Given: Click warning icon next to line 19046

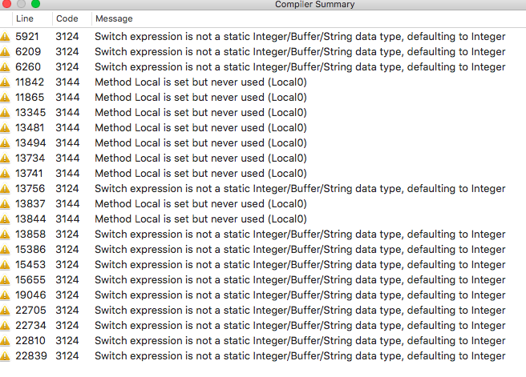Looking at the screenshot, I should (x=5, y=295).
